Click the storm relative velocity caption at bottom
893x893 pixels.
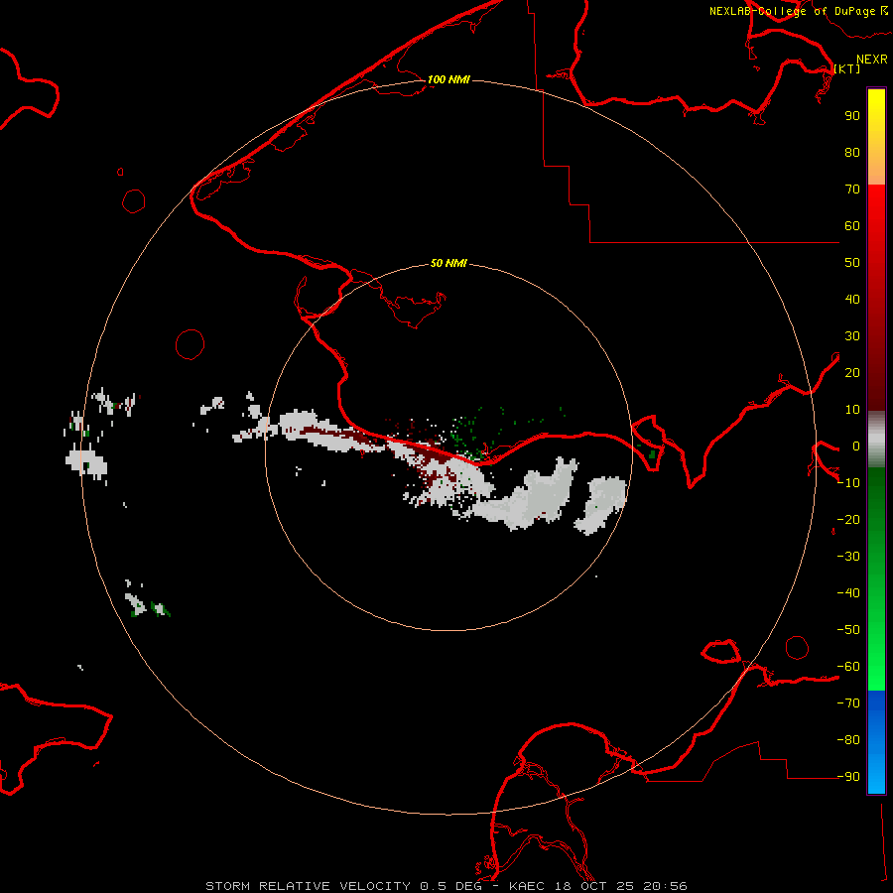click(x=446, y=886)
